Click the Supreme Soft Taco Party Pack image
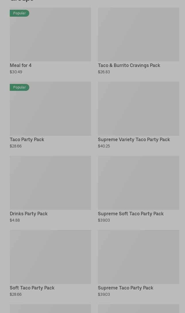The height and width of the screenshot is (313, 185). 138,183
